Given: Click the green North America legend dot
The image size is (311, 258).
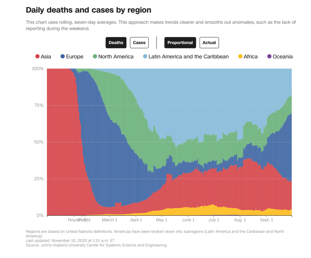Looking at the screenshot, I should pos(95,56).
